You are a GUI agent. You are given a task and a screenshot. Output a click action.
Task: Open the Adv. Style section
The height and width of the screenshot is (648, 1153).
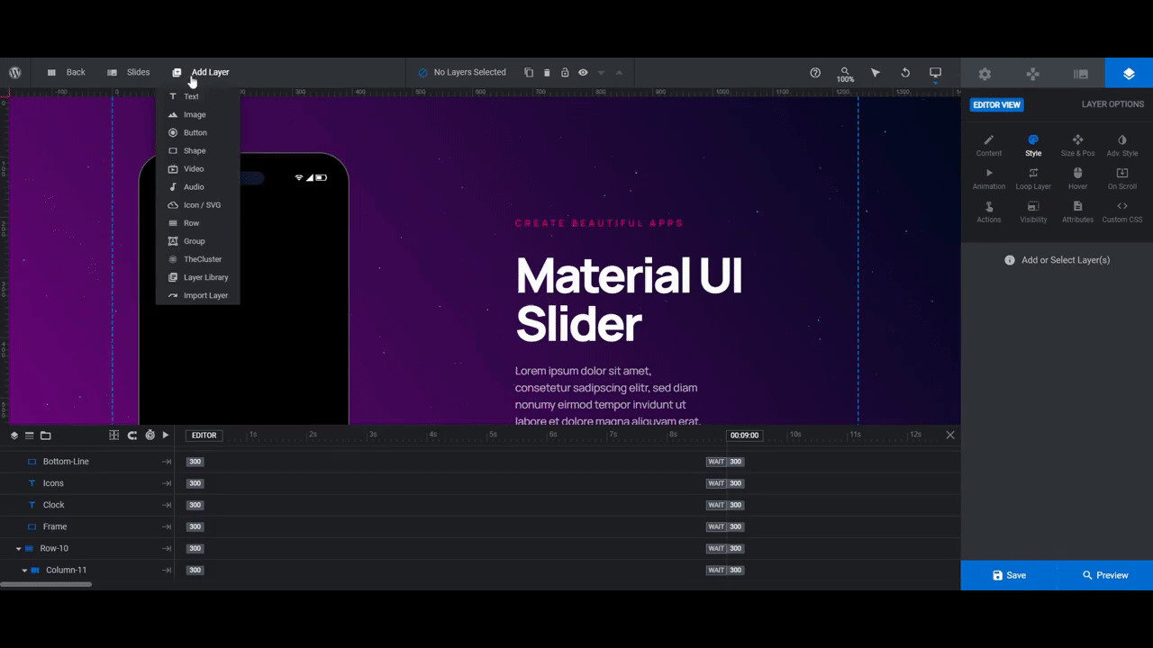click(1121, 146)
